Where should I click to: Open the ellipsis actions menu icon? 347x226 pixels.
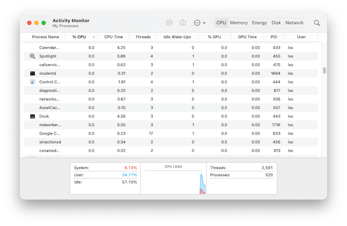click(x=197, y=23)
